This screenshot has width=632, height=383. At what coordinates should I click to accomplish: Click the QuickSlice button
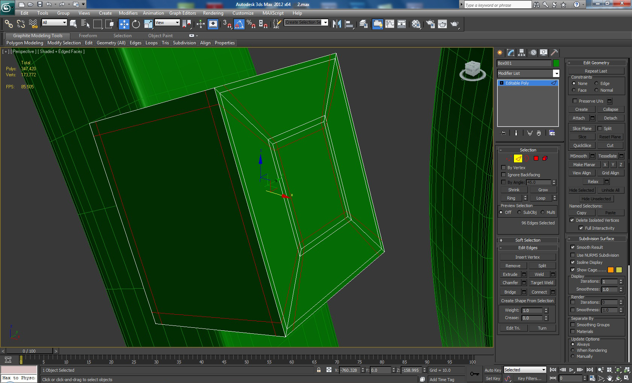582,145
